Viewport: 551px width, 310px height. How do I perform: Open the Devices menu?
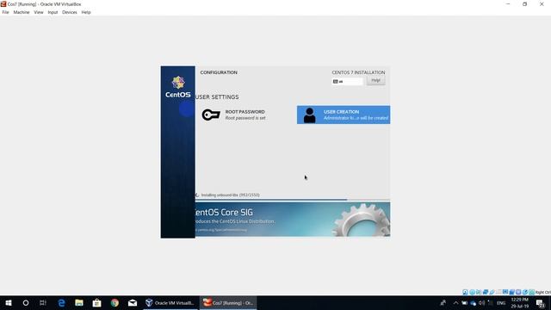coord(70,12)
